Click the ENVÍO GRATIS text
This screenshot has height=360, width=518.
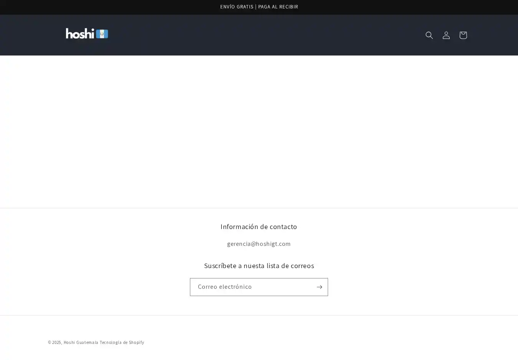tap(236, 7)
